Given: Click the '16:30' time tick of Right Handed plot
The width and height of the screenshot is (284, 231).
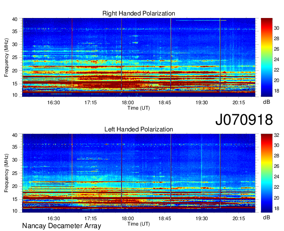Looking at the screenshot, I should pos(53,103).
